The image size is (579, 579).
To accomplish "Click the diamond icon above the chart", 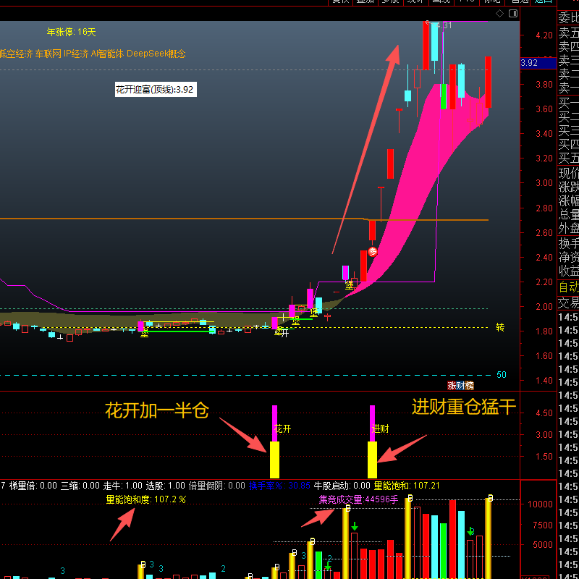I will click(x=499, y=14).
